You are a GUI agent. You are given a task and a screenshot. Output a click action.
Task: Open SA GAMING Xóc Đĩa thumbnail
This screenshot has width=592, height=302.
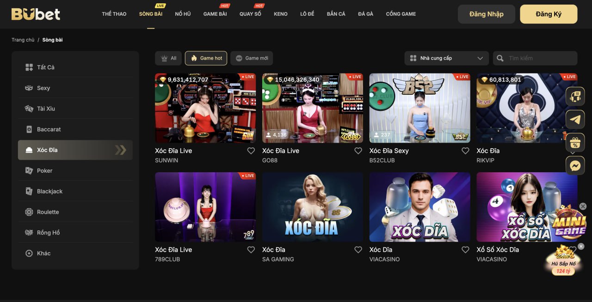[313, 207]
